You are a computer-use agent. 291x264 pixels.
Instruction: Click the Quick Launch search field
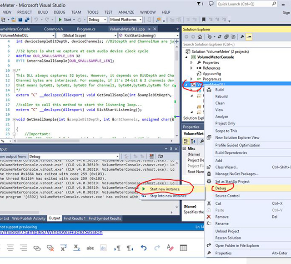(246, 4)
